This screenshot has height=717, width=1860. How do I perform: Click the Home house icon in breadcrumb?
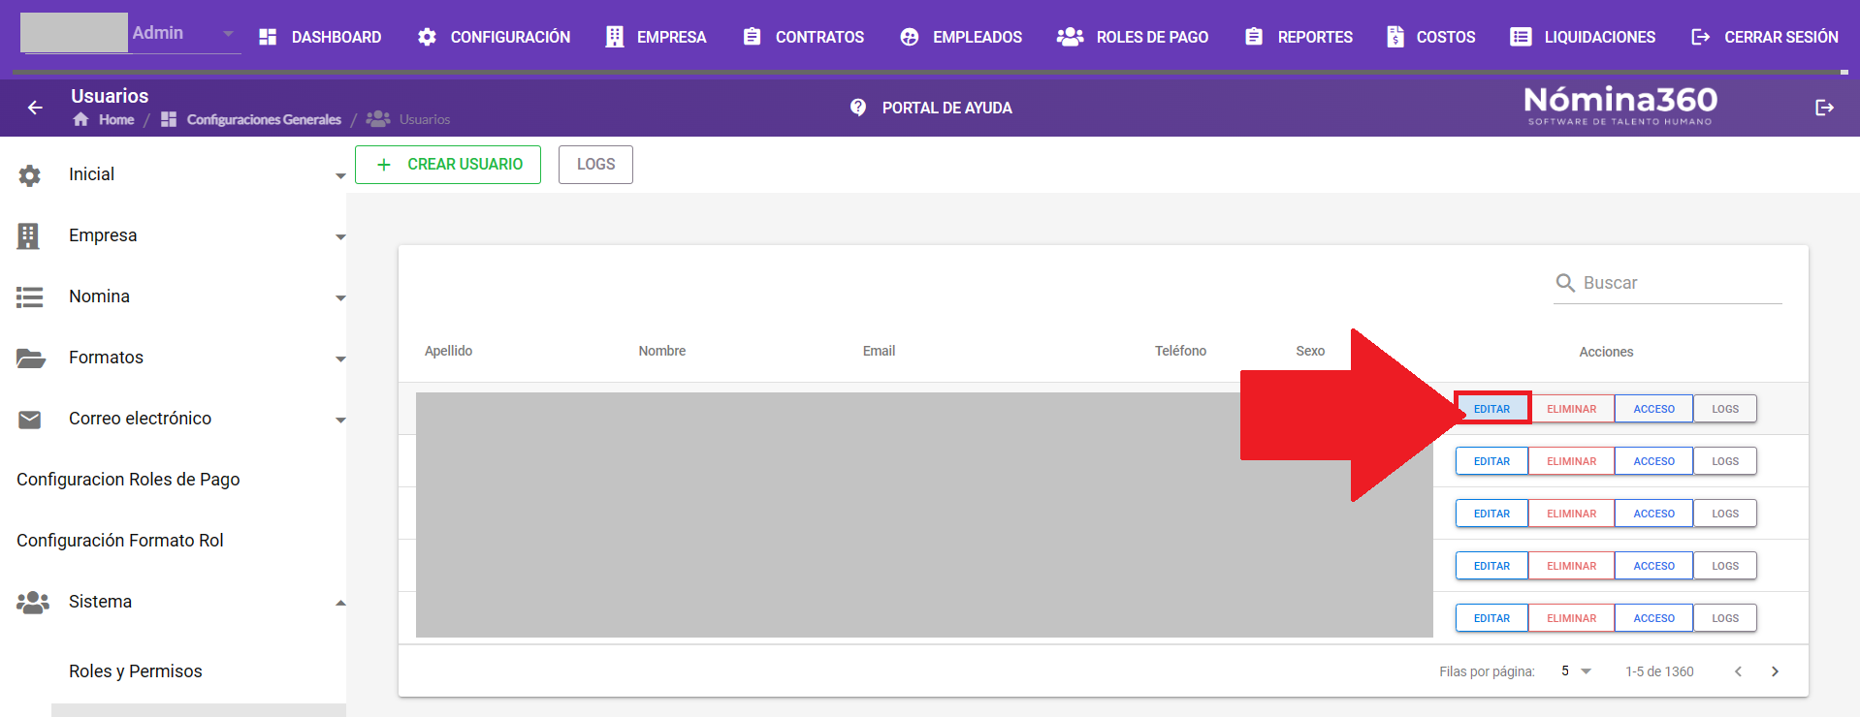pyautogui.click(x=80, y=119)
